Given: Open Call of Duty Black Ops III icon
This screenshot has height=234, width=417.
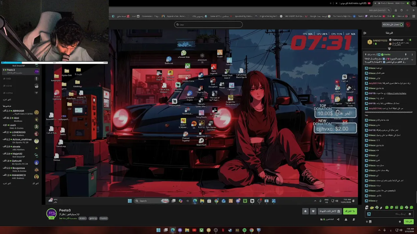Looking at the screenshot, I should pos(241,73).
